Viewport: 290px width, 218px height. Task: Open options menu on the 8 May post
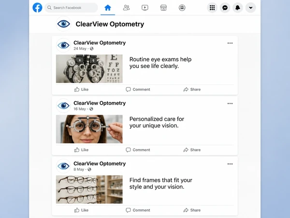[x=230, y=163]
